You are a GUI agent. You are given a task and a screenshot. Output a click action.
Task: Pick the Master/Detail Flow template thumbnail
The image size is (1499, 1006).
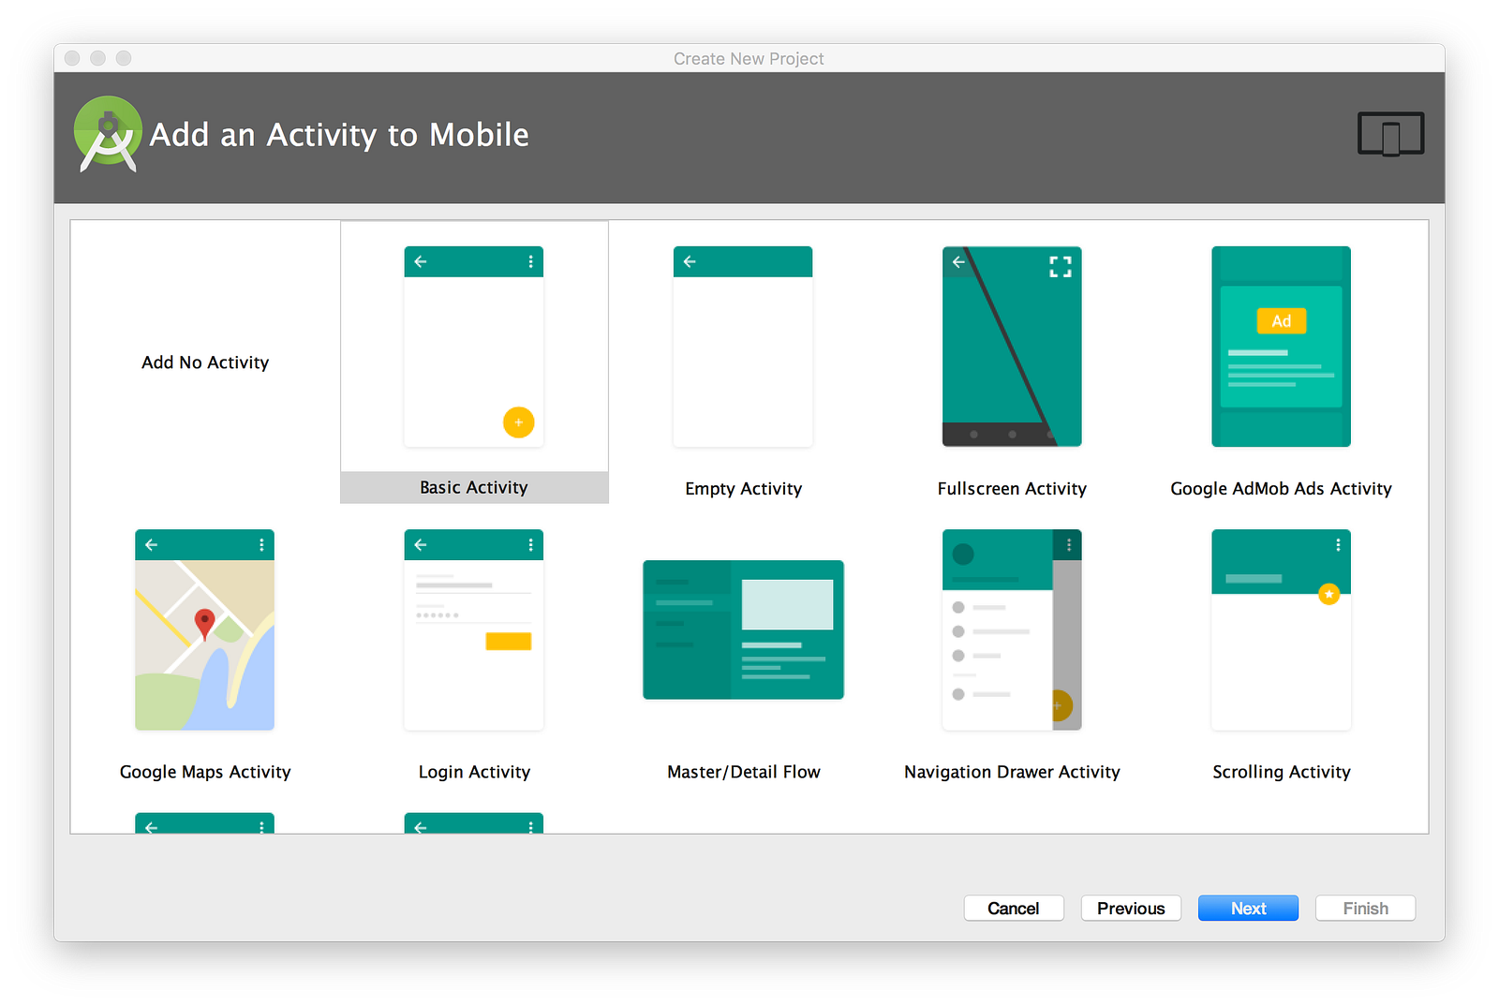743,629
